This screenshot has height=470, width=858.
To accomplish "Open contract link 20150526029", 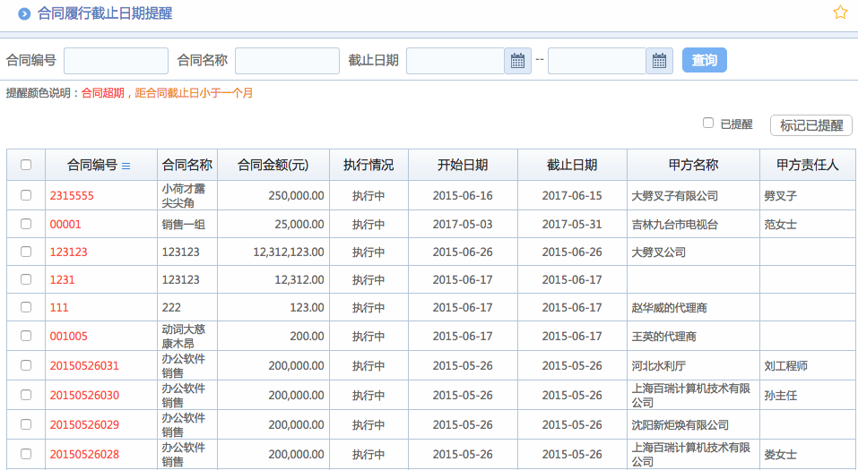I will pyautogui.click(x=84, y=424).
